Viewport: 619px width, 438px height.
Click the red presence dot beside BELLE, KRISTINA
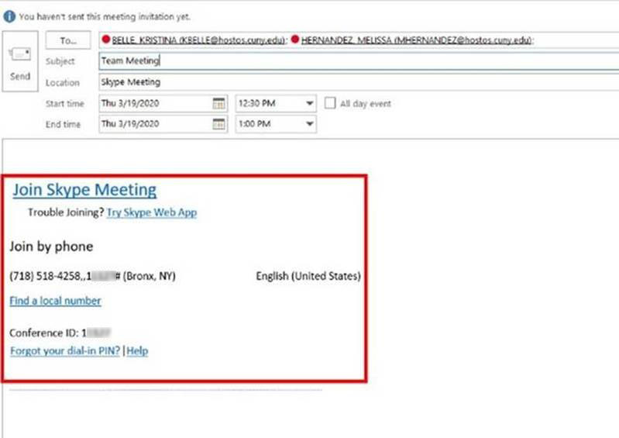pyautogui.click(x=106, y=39)
